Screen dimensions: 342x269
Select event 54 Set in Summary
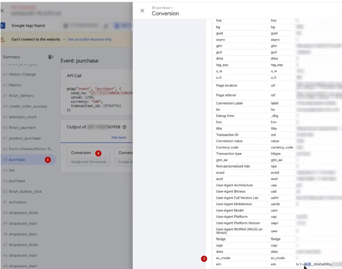click(9, 170)
